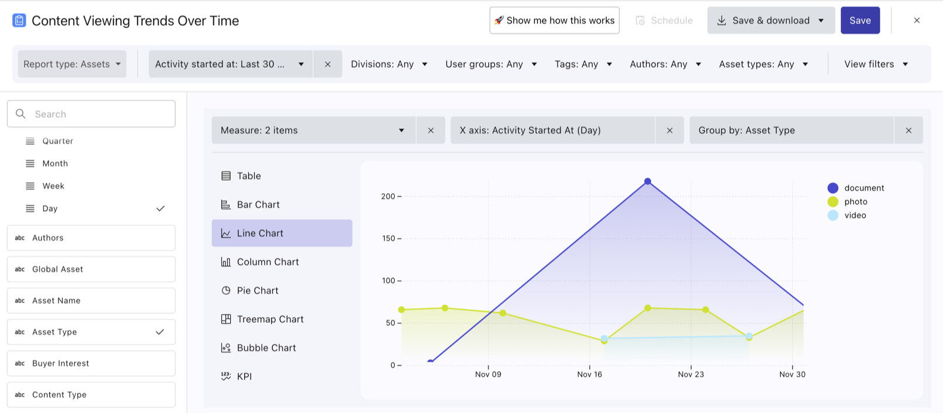Click the search magnifier icon

tap(20, 114)
